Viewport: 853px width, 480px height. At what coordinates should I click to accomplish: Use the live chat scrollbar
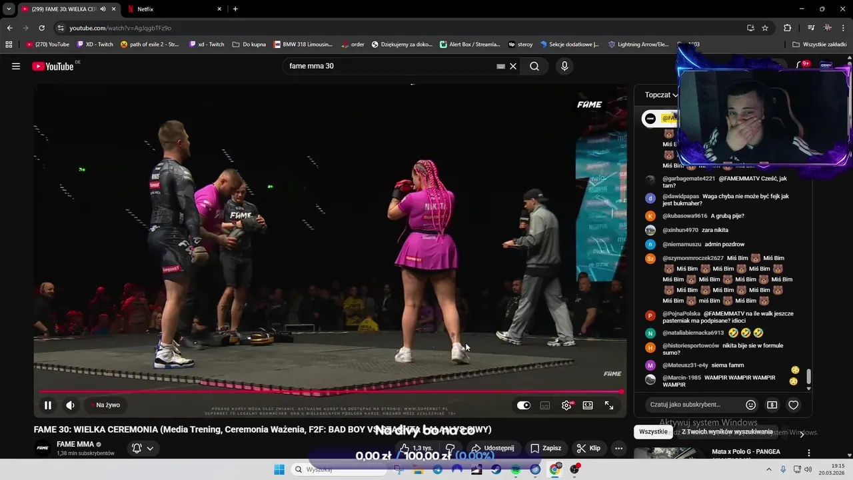[809, 377]
